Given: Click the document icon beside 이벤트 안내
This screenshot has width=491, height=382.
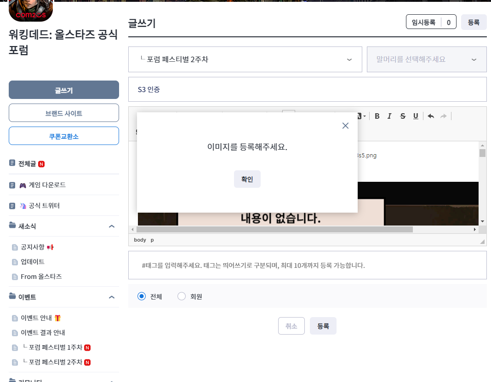Looking at the screenshot, I should (x=15, y=318).
